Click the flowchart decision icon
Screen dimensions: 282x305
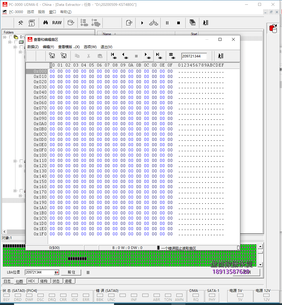[x=154, y=23]
